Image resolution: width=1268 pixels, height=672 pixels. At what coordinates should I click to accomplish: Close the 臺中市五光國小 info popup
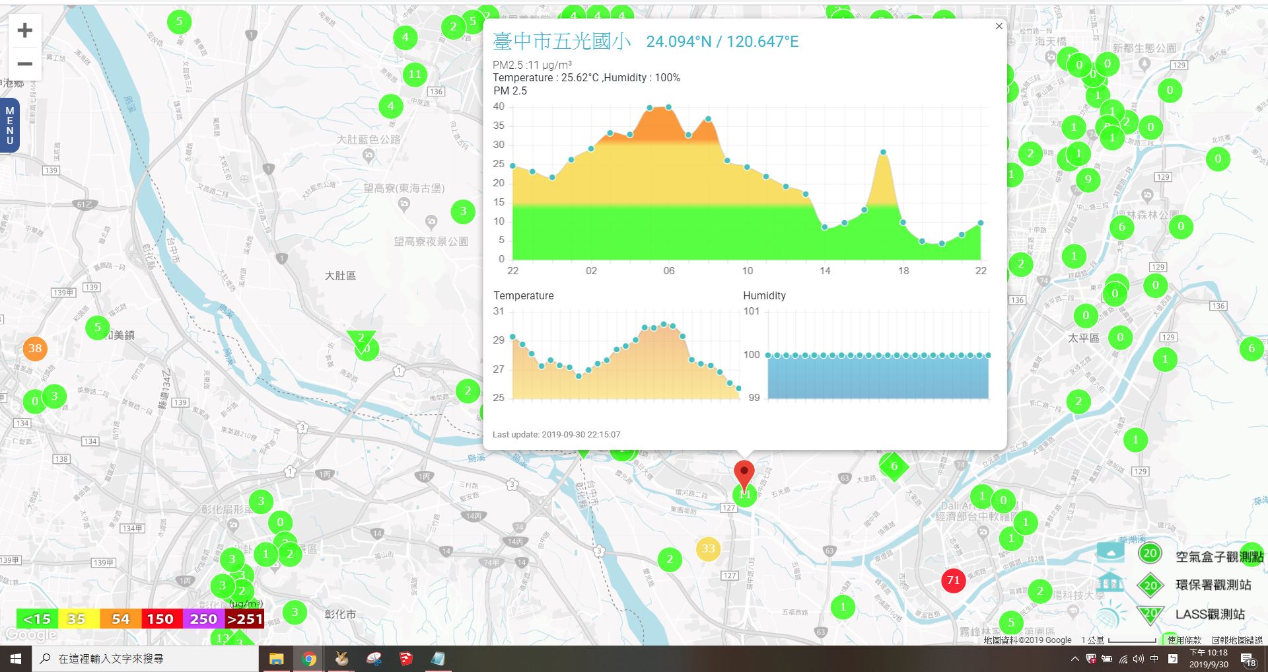point(999,26)
